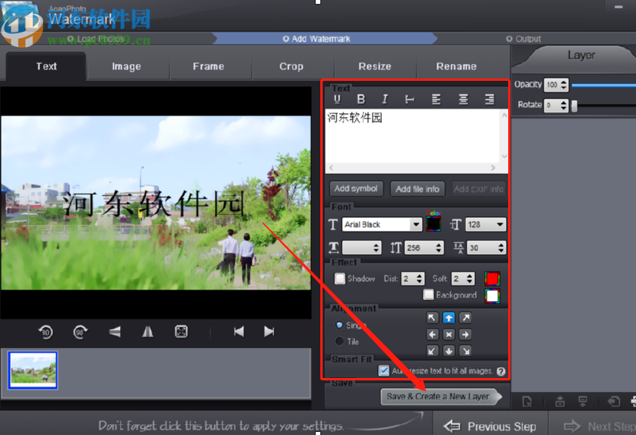Adjust the Rotate 0 stepper

pos(564,105)
